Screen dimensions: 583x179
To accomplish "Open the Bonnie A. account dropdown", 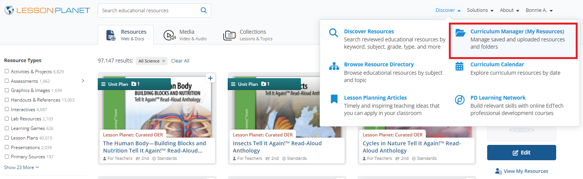I will click(539, 10).
